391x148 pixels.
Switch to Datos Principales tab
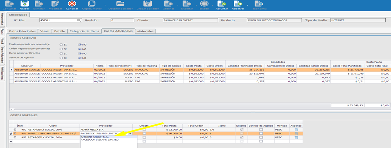tap(22, 31)
